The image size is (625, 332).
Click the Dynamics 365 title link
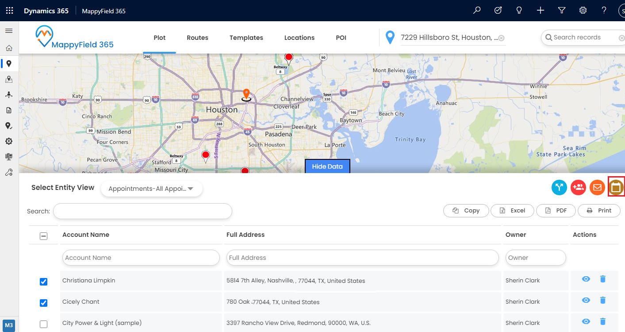(x=46, y=11)
